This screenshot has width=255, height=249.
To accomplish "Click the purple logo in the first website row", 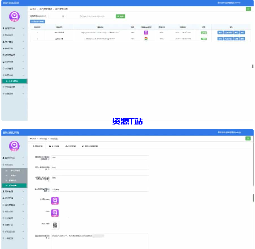I will pos(146,32).
